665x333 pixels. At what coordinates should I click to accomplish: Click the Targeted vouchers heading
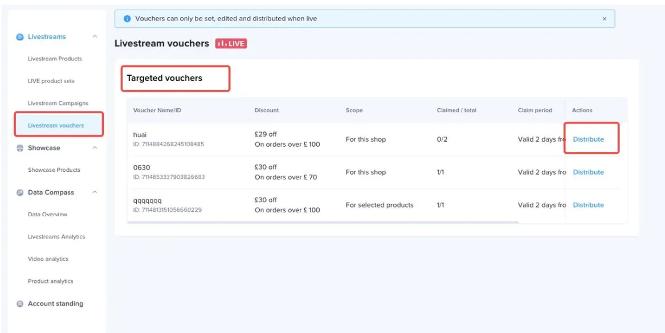coord(165,78)
